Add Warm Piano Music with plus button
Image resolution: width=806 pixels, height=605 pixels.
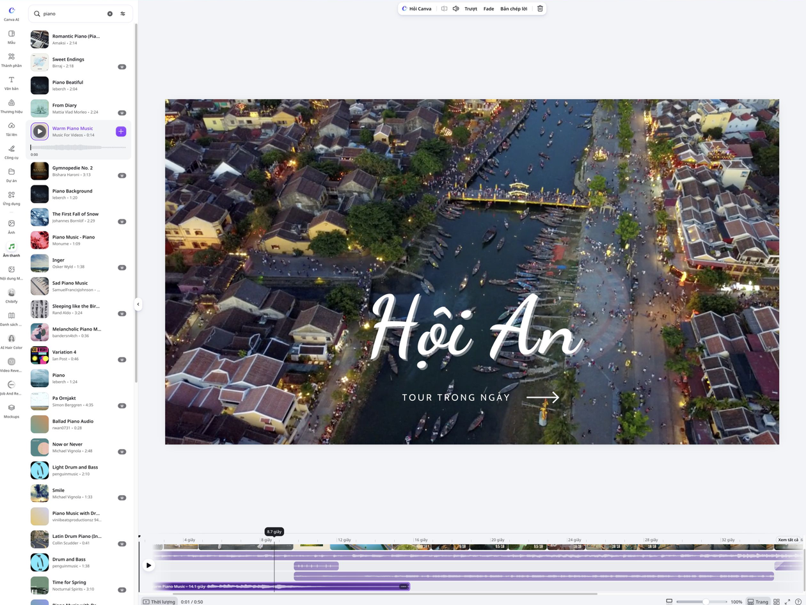(x=121, y=131)
